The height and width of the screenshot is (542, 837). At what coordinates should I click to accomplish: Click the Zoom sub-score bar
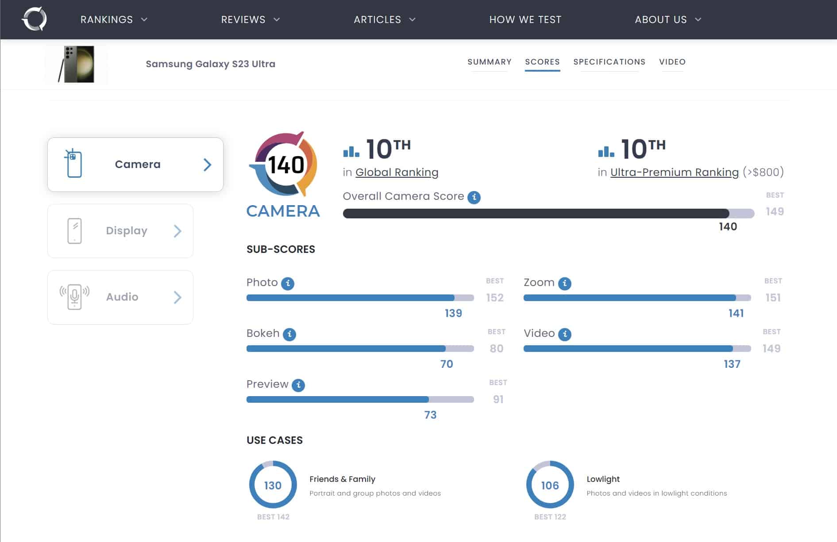[637, 298]
